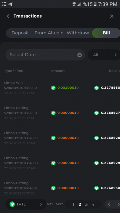This screenshot has height=213, width=120.
Task: Expand the TRTL currency selector
Action: coord(26,204)
